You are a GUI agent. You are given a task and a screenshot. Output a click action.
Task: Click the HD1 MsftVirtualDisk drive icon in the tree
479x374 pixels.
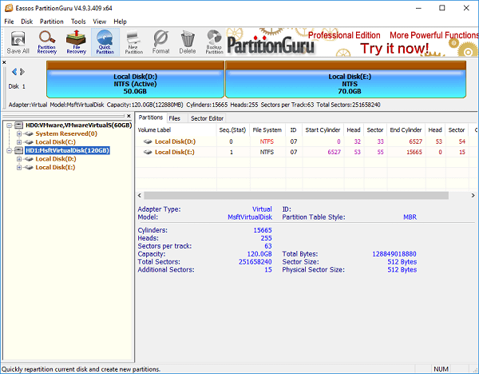tap(19, 150)
